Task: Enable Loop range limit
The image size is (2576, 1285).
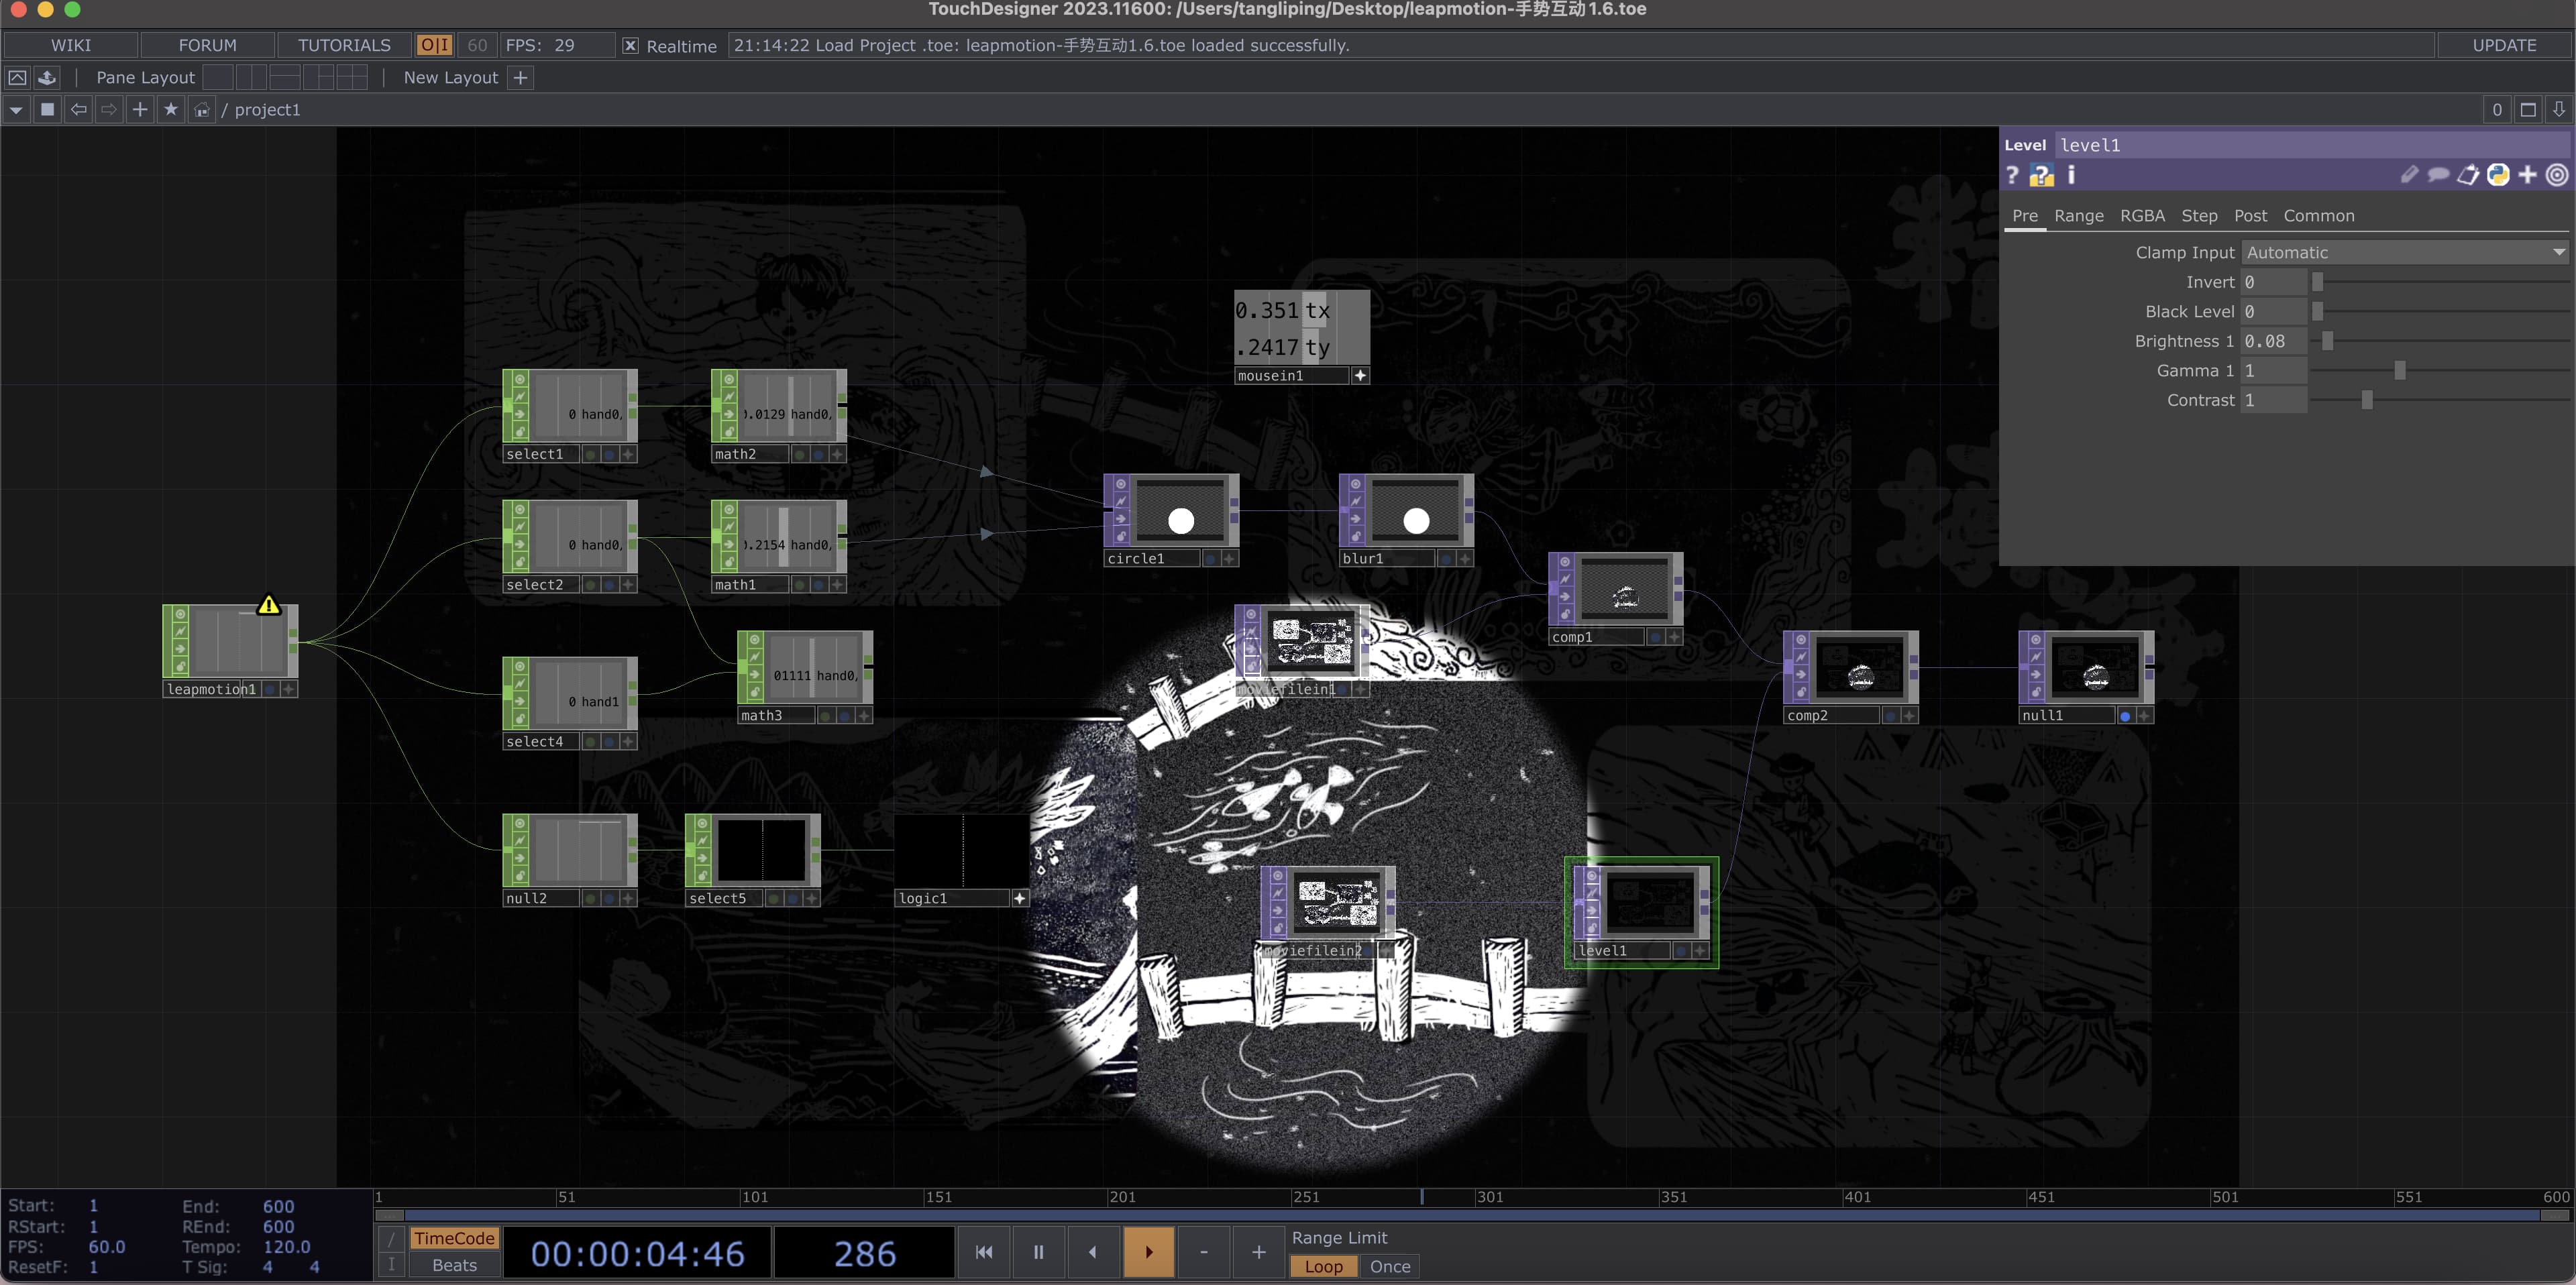Action: coord(1323,1266)
